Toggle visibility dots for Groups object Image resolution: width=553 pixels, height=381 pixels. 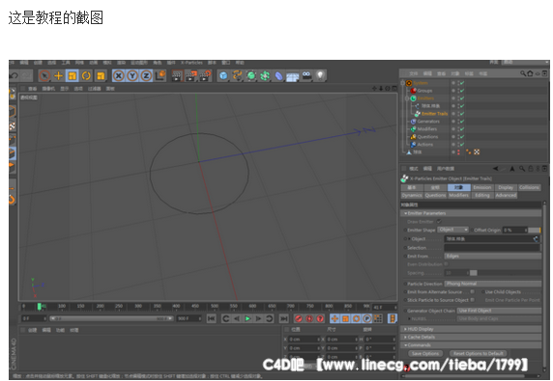click(x=453, y=91)
